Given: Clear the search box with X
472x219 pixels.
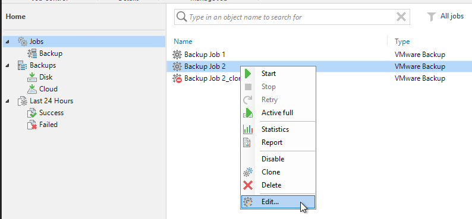Looking at the screenshot, I should (x=401, y=17).
